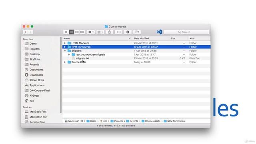Click the edit tags toolbar button
This screenshot has width=256, height=144.
119,32
